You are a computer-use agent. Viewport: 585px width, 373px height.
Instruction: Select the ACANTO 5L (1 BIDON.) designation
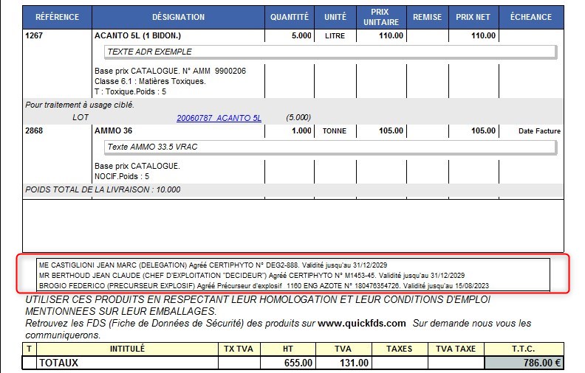click(x=137, y=35)
